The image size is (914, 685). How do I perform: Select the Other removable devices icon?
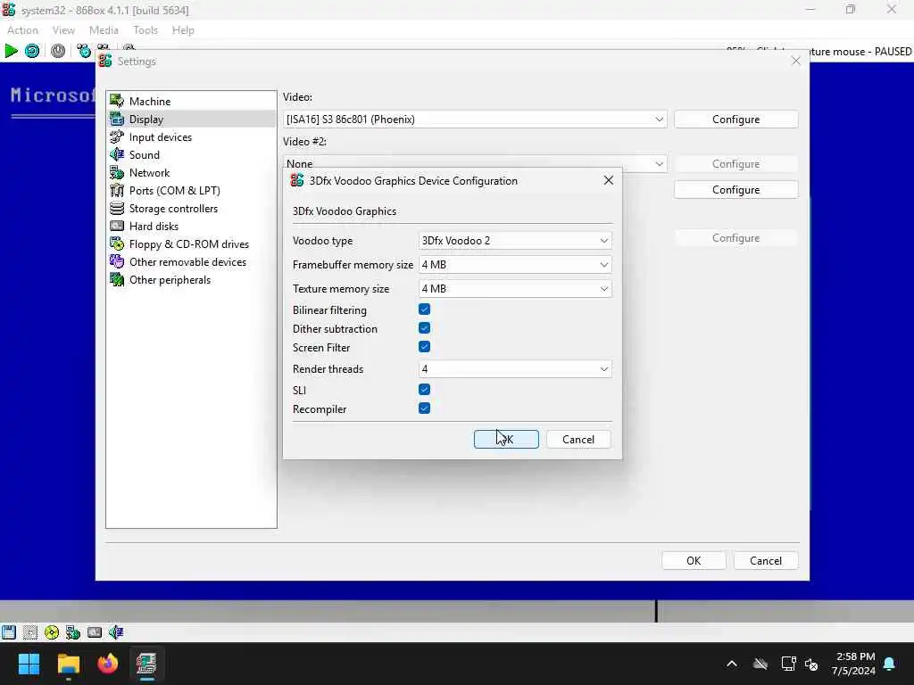pos(117,261)
